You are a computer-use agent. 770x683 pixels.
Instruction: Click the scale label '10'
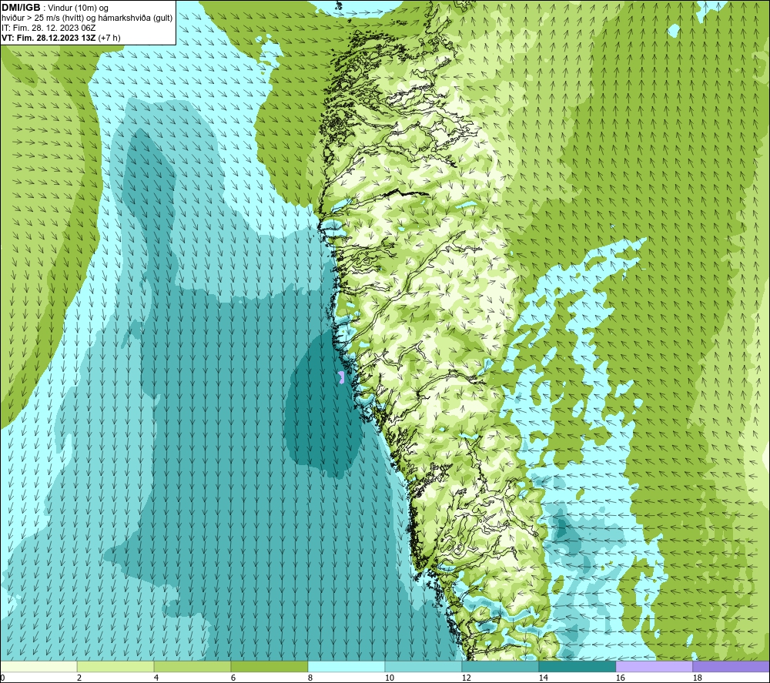[x=389, y=678]
